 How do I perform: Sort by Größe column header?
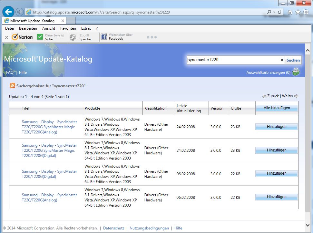tap(236, 108)
